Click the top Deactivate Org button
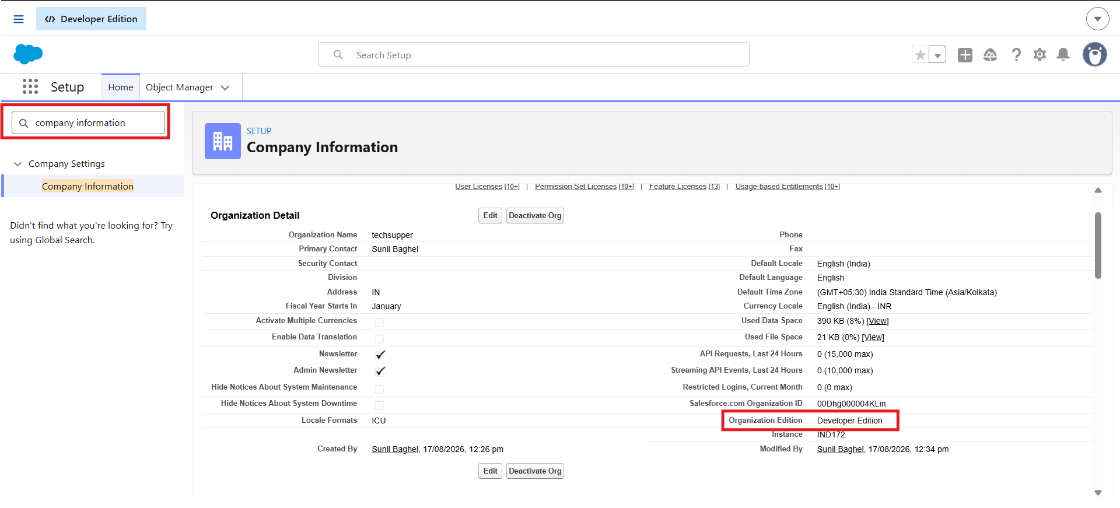Viewport: 1120px width, 508px height. pyautogui.click(x=535, y=216)
